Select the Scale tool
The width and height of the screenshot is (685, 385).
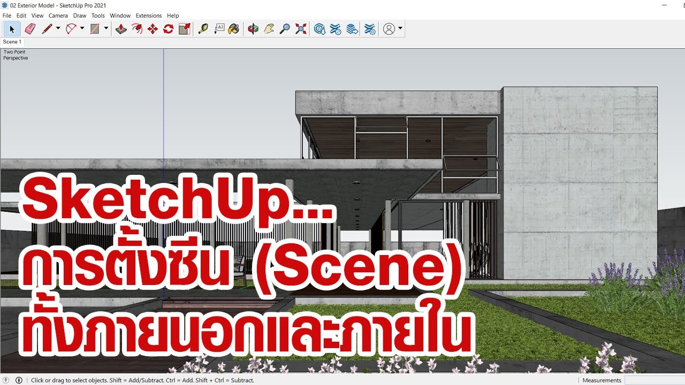tap(184, 29)
